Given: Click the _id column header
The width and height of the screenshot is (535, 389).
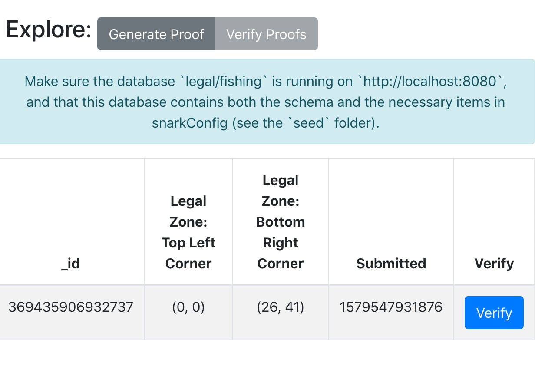Looking at the screenshot, I should (x=70, y=264).
